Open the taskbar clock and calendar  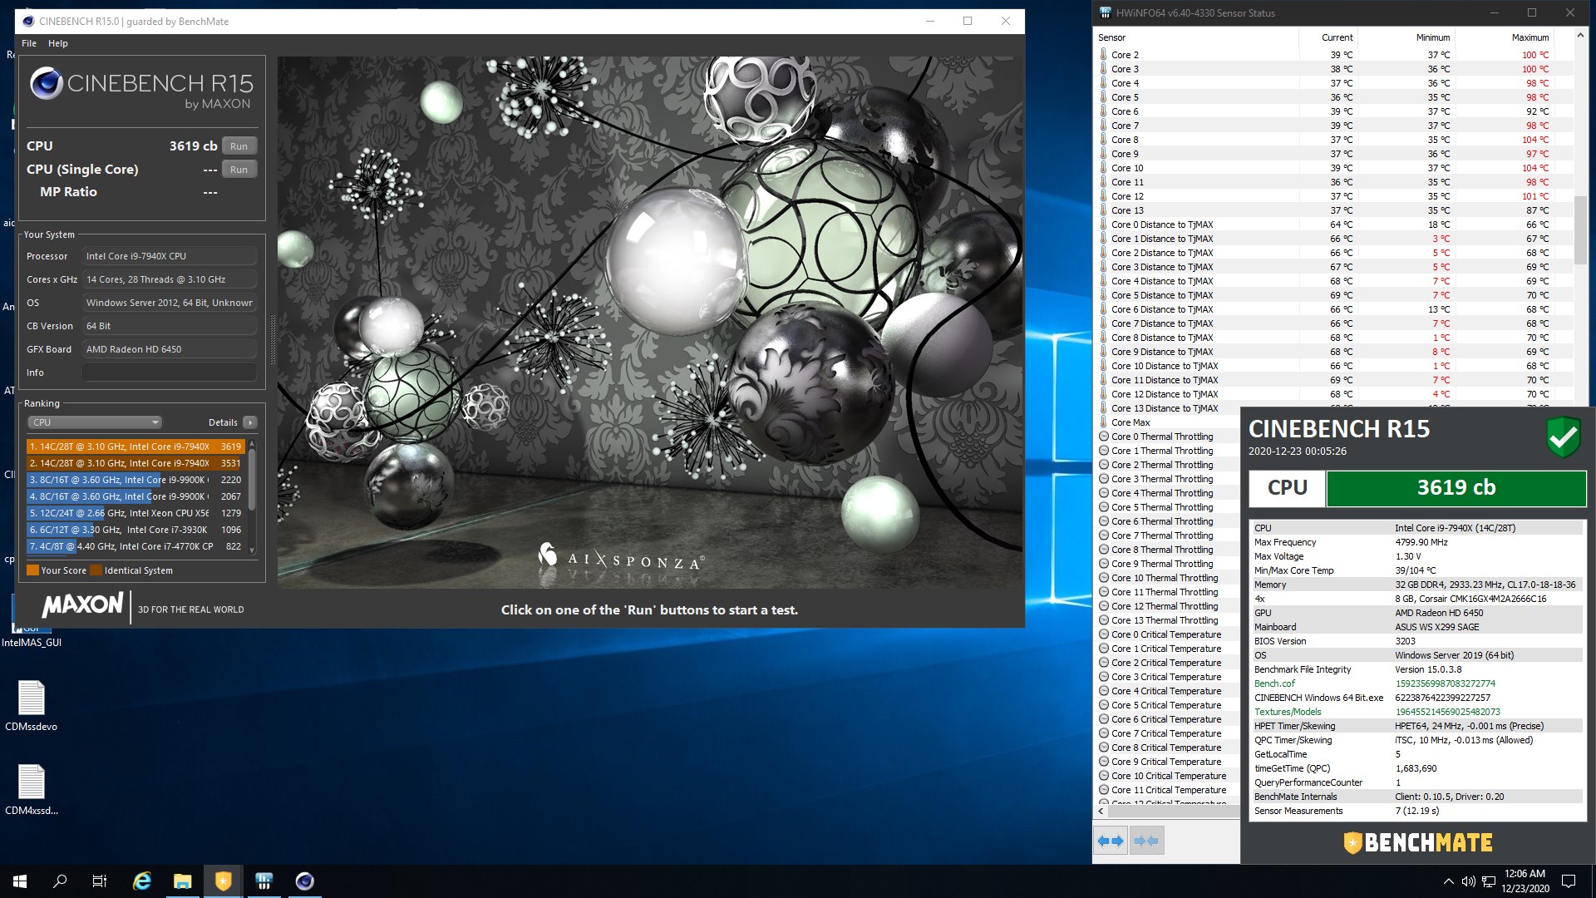[x=1525, y=881]
